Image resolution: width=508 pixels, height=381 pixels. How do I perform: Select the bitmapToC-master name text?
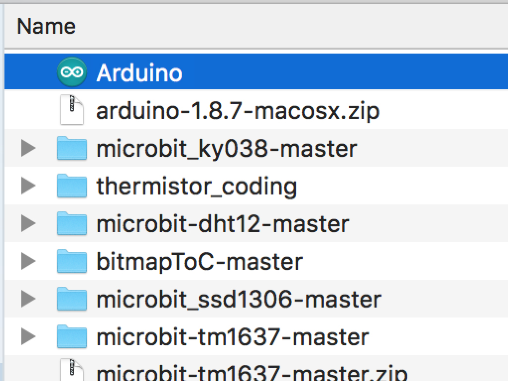point(199,262)
